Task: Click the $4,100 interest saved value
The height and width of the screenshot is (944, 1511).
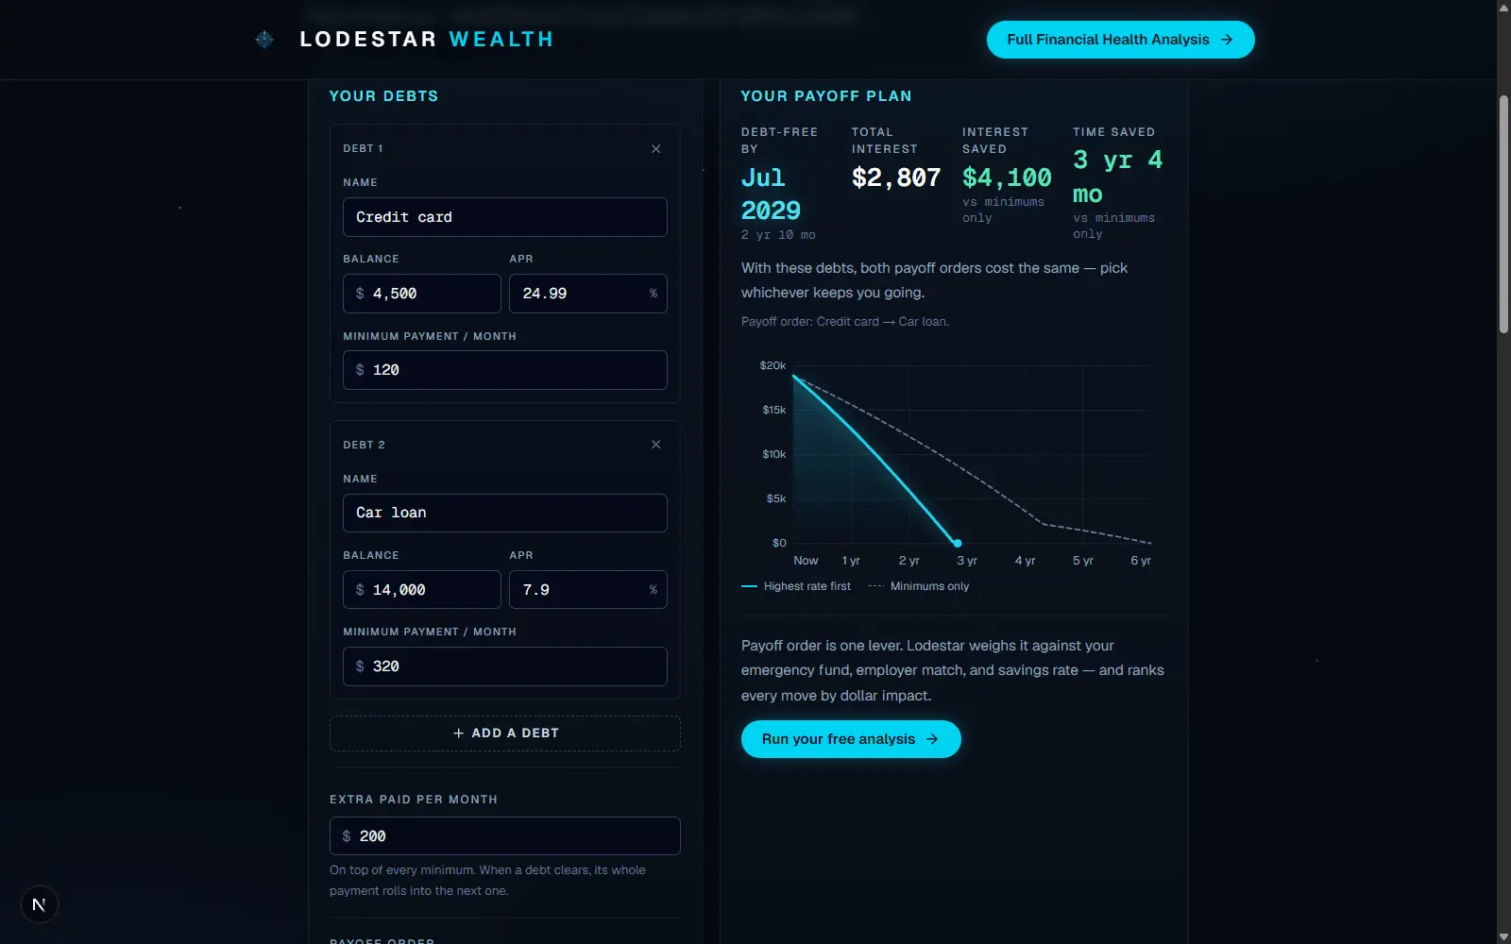Action: [1007, 177]
